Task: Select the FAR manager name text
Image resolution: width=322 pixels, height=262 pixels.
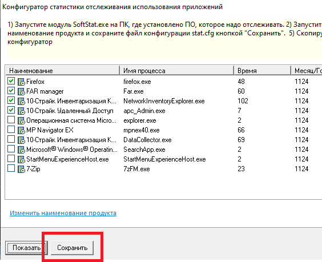Action: (45, 91)
